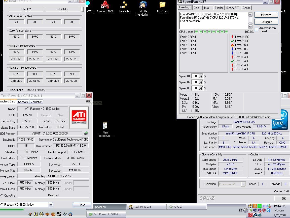Click the Speed02 value field

pos(195,82)
